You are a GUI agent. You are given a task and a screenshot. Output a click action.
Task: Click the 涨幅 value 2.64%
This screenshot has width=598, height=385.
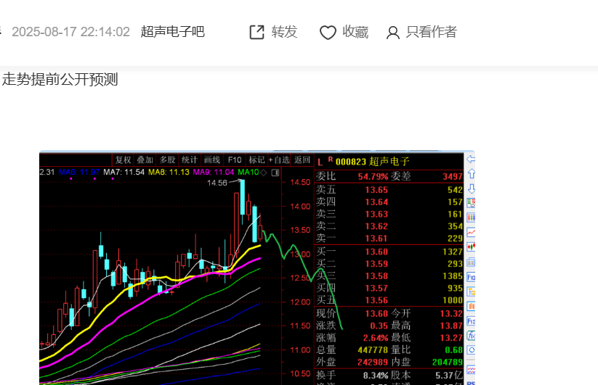(x=376, y=338)
